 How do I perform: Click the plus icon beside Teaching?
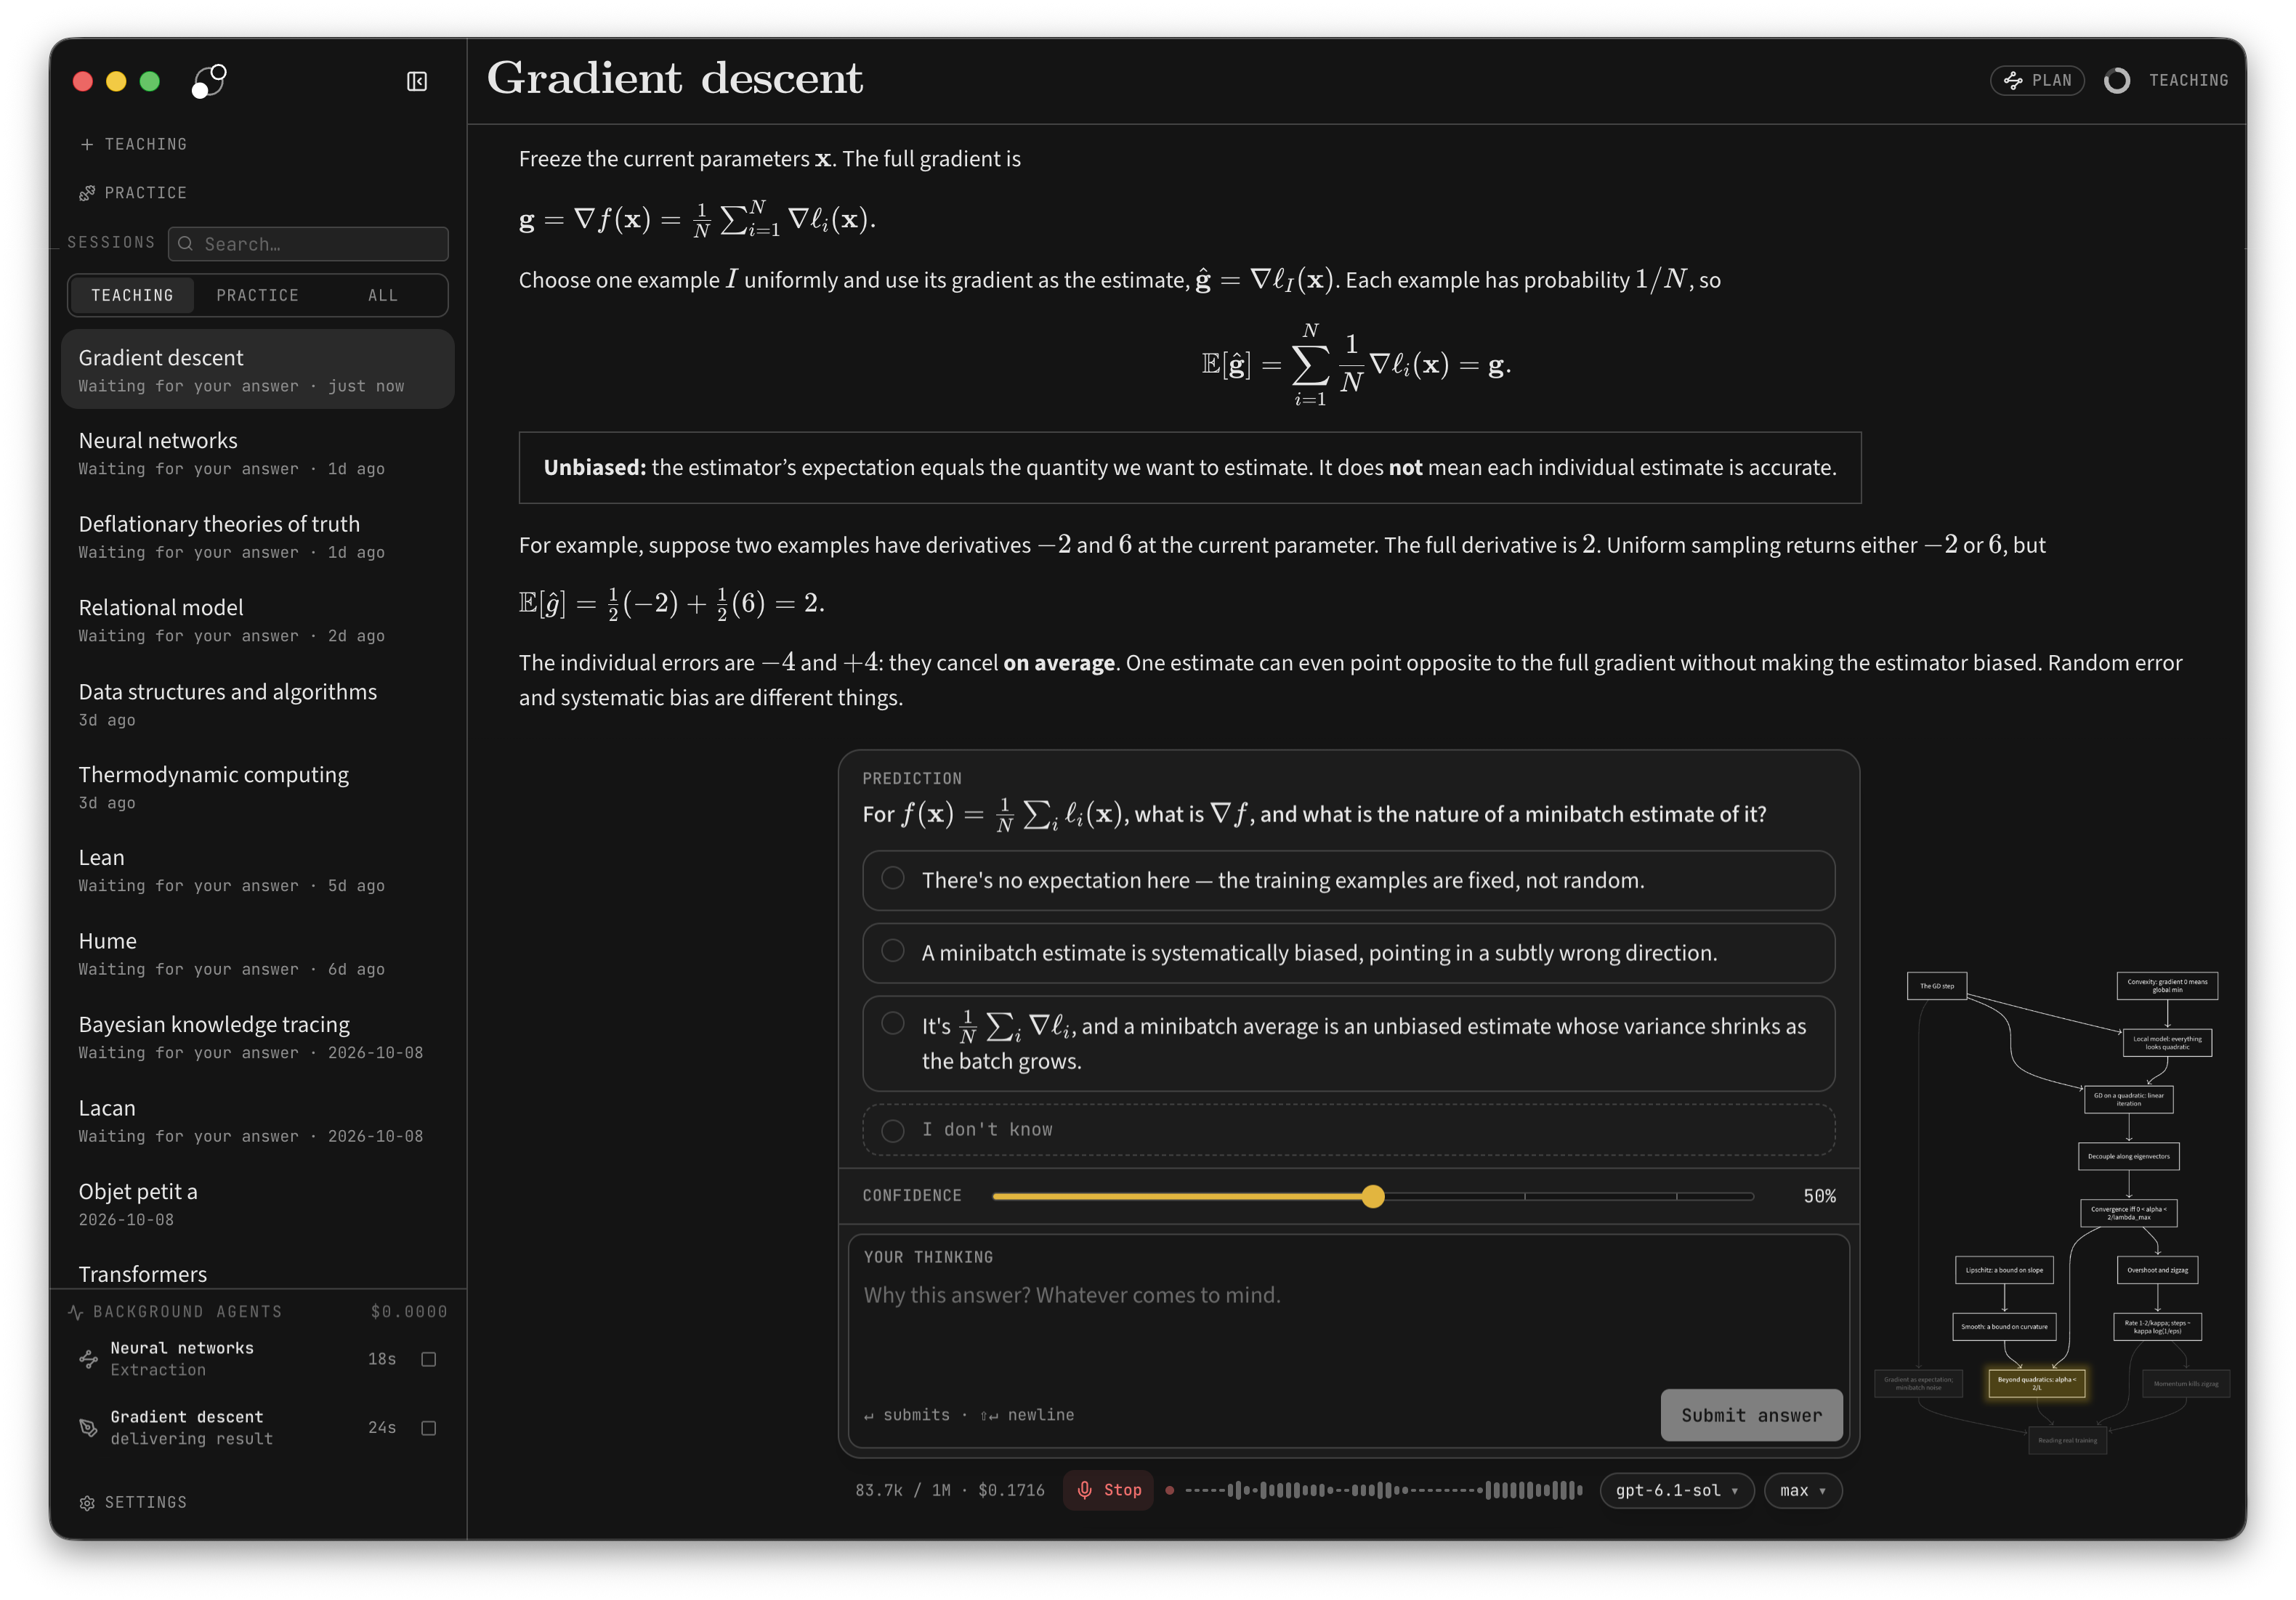pos(87,144)
